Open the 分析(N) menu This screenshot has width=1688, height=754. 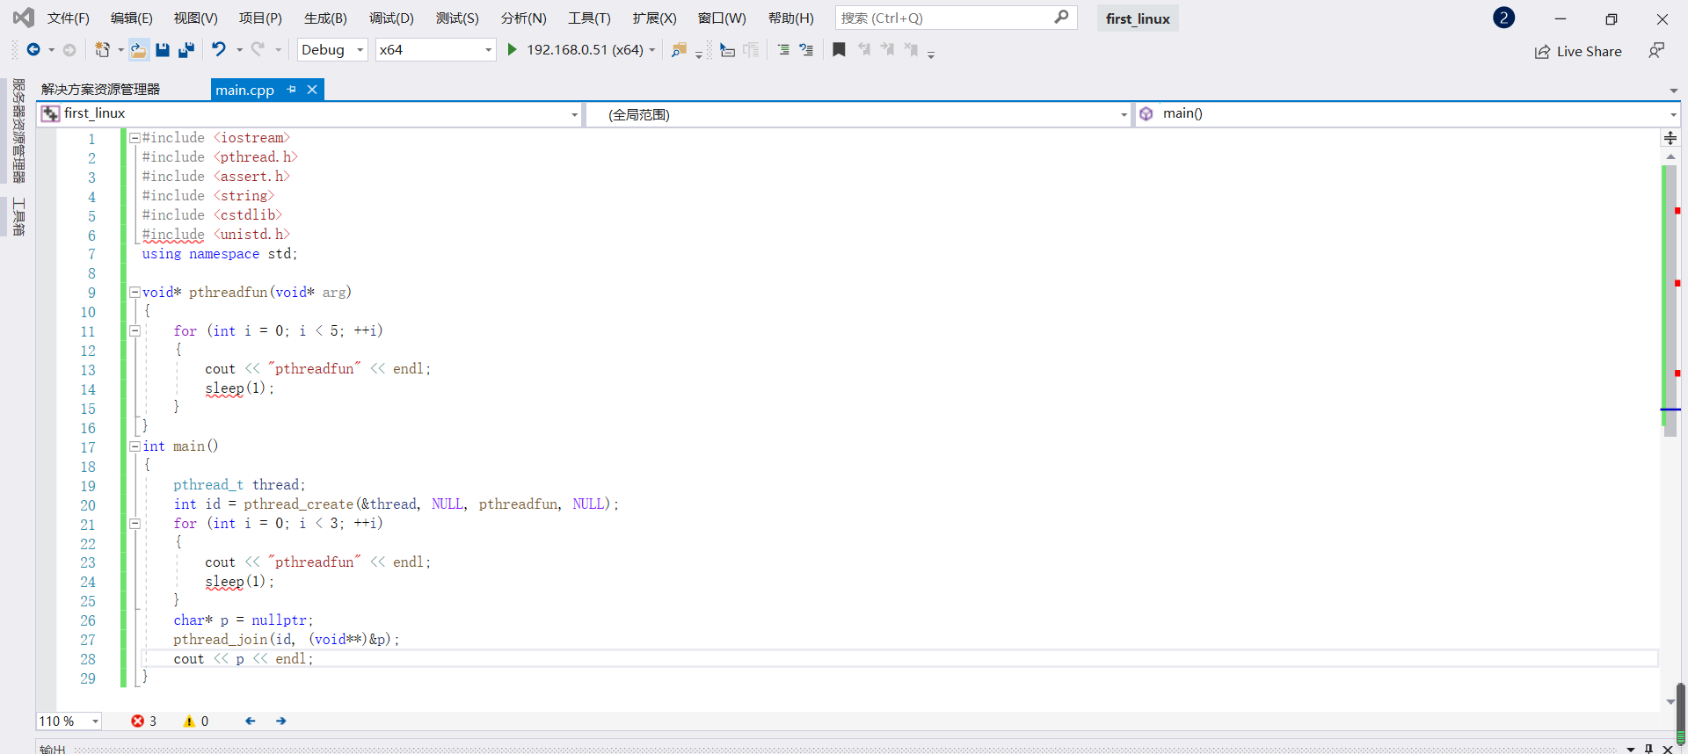[x=523, y=18]
